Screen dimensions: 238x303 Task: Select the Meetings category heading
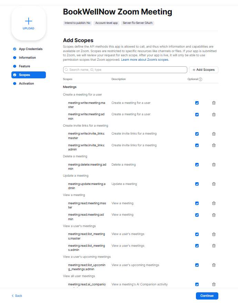(x=70, y=87)
